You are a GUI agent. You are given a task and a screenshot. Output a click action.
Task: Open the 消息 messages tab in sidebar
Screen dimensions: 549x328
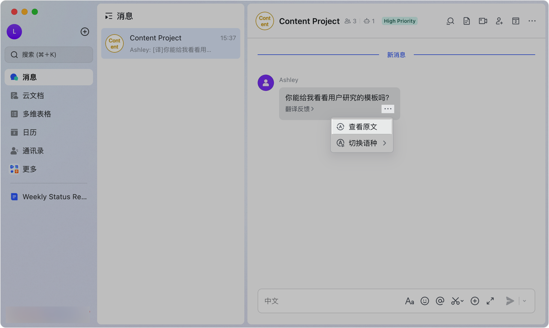tap(49, 77)
